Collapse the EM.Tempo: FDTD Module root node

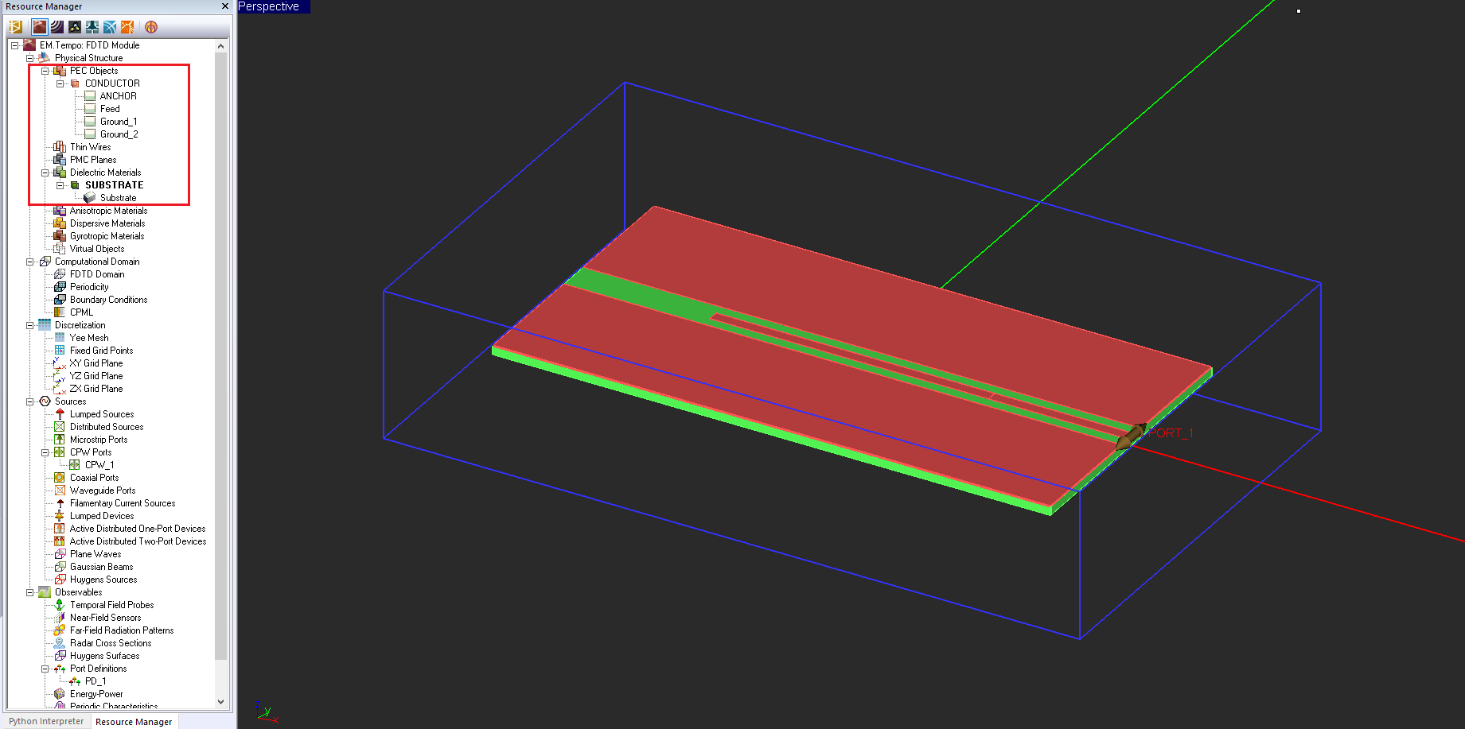click(15, 45)
